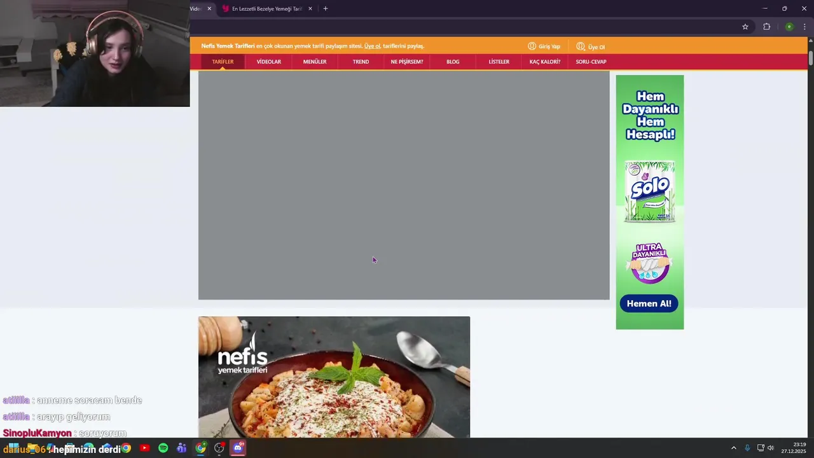Open Spotify from the taskbar

point(163,448)
